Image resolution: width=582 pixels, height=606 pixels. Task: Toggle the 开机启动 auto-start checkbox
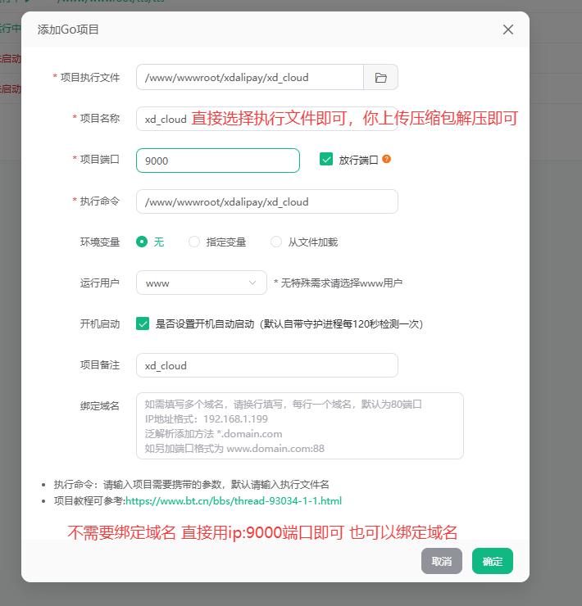(x=143, y=323)
